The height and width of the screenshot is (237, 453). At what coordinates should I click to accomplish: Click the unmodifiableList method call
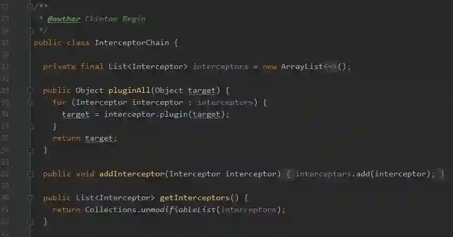click(179, 210)
